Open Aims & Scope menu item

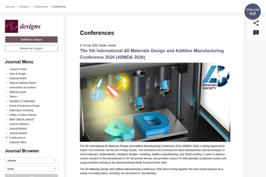pos(18,74)
